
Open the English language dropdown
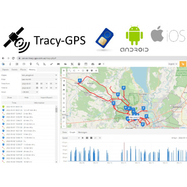coord(173,64)
